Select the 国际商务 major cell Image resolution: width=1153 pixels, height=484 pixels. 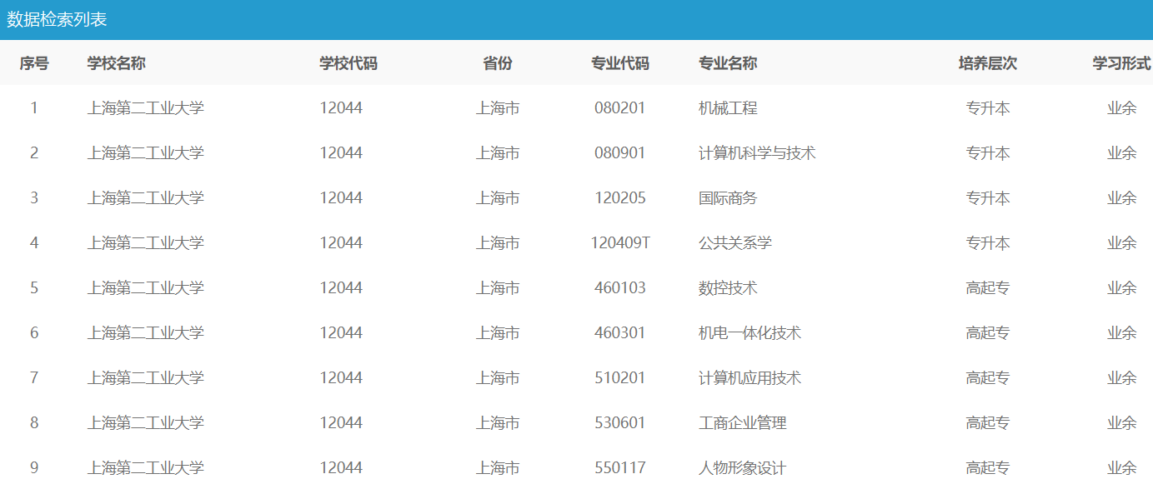728,197
